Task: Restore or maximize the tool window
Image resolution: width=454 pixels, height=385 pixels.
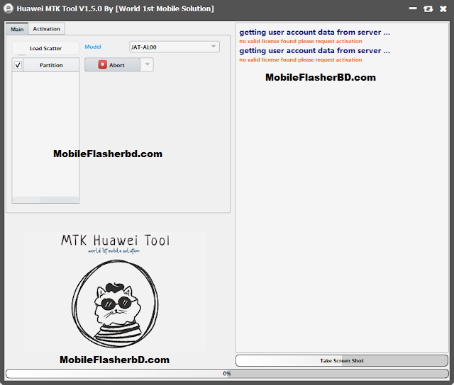Action: (x=428, y=9)
